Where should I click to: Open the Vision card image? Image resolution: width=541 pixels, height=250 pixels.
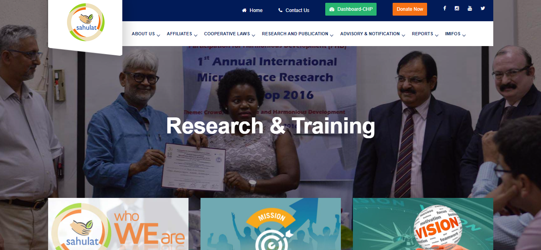pyautogui.click(x=423, y=224)
